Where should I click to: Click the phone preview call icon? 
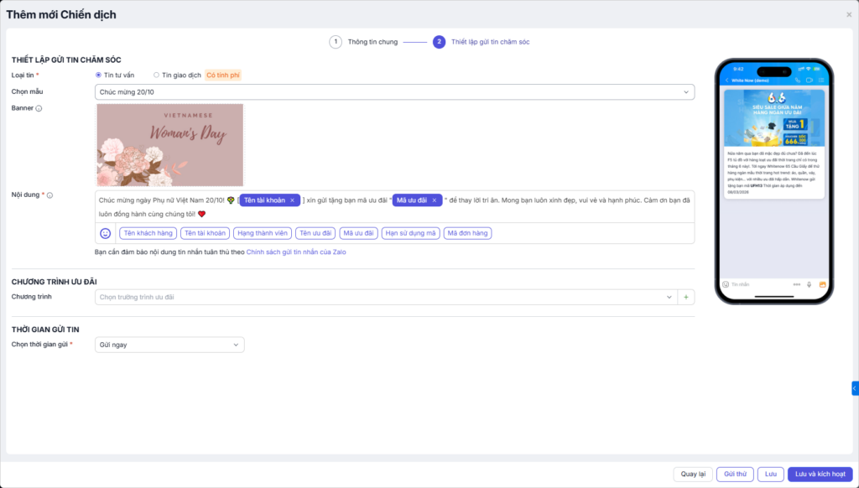798,80
